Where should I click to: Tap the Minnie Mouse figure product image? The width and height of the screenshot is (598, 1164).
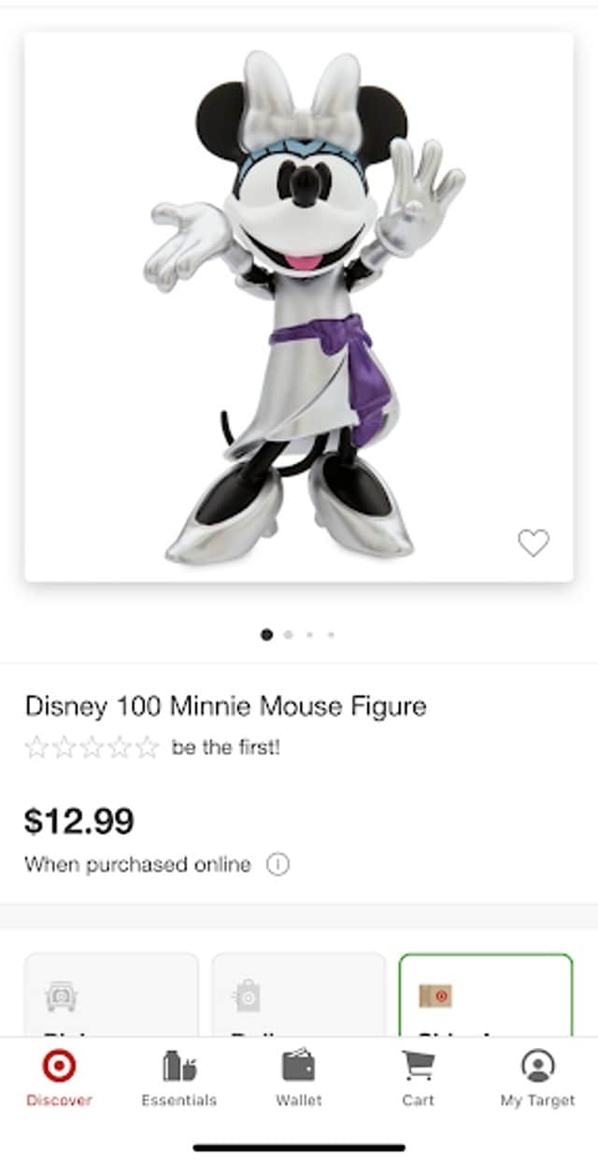(299, 307)
